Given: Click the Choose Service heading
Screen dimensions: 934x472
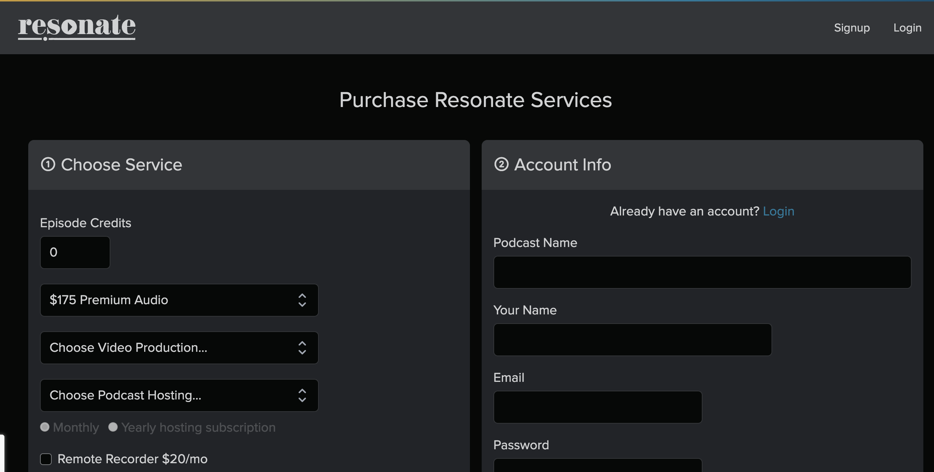Looking at the screenshot, I should click(x=121, y=165).
